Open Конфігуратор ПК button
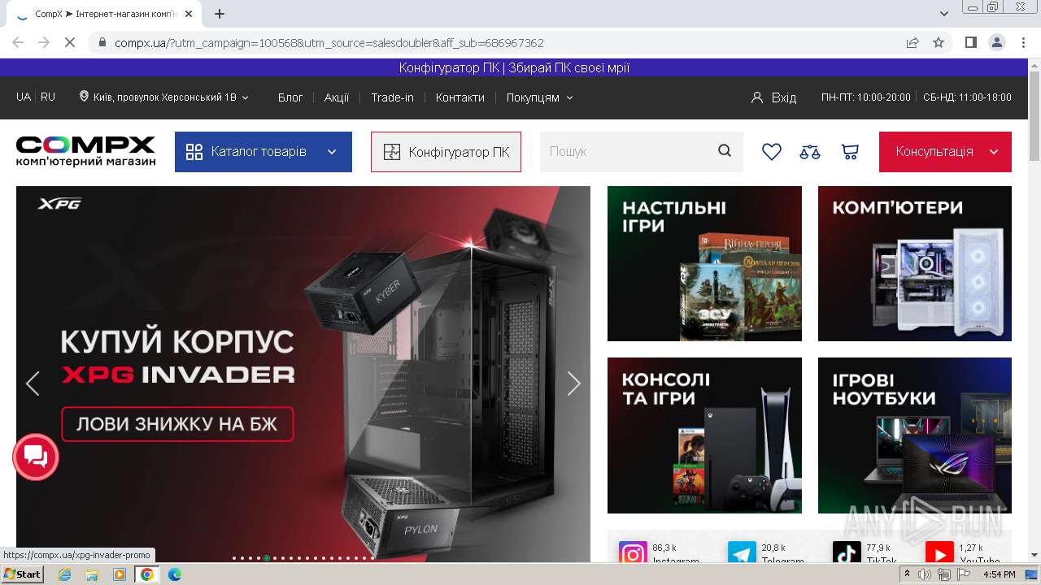This screenshot has width=1041, height=585. point(446,152)
